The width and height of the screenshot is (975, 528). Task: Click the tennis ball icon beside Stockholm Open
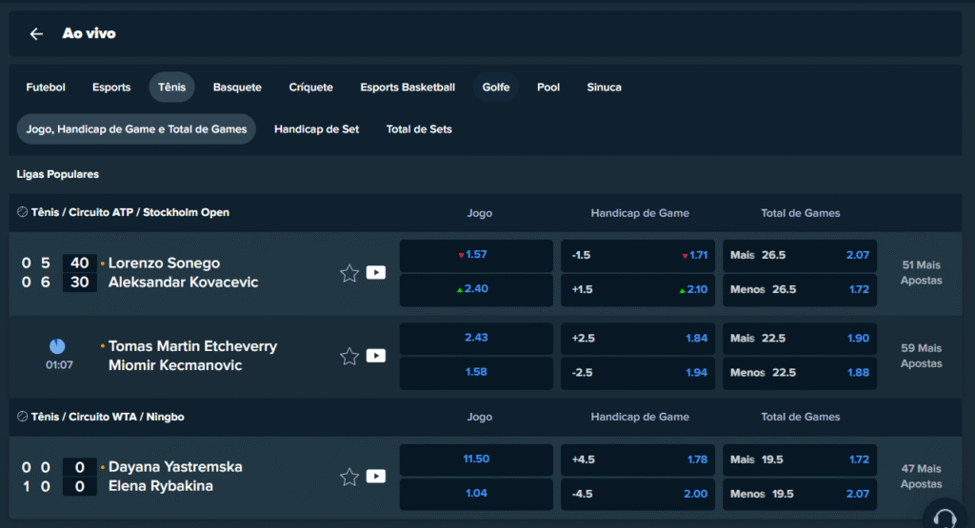coord(23,212)
